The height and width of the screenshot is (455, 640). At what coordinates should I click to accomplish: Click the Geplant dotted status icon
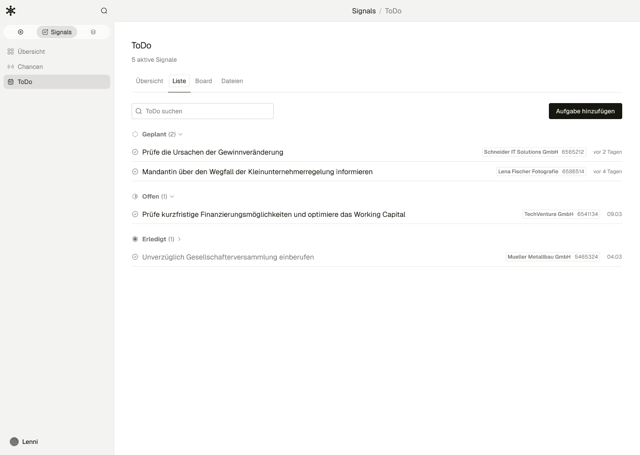[135, 134]
